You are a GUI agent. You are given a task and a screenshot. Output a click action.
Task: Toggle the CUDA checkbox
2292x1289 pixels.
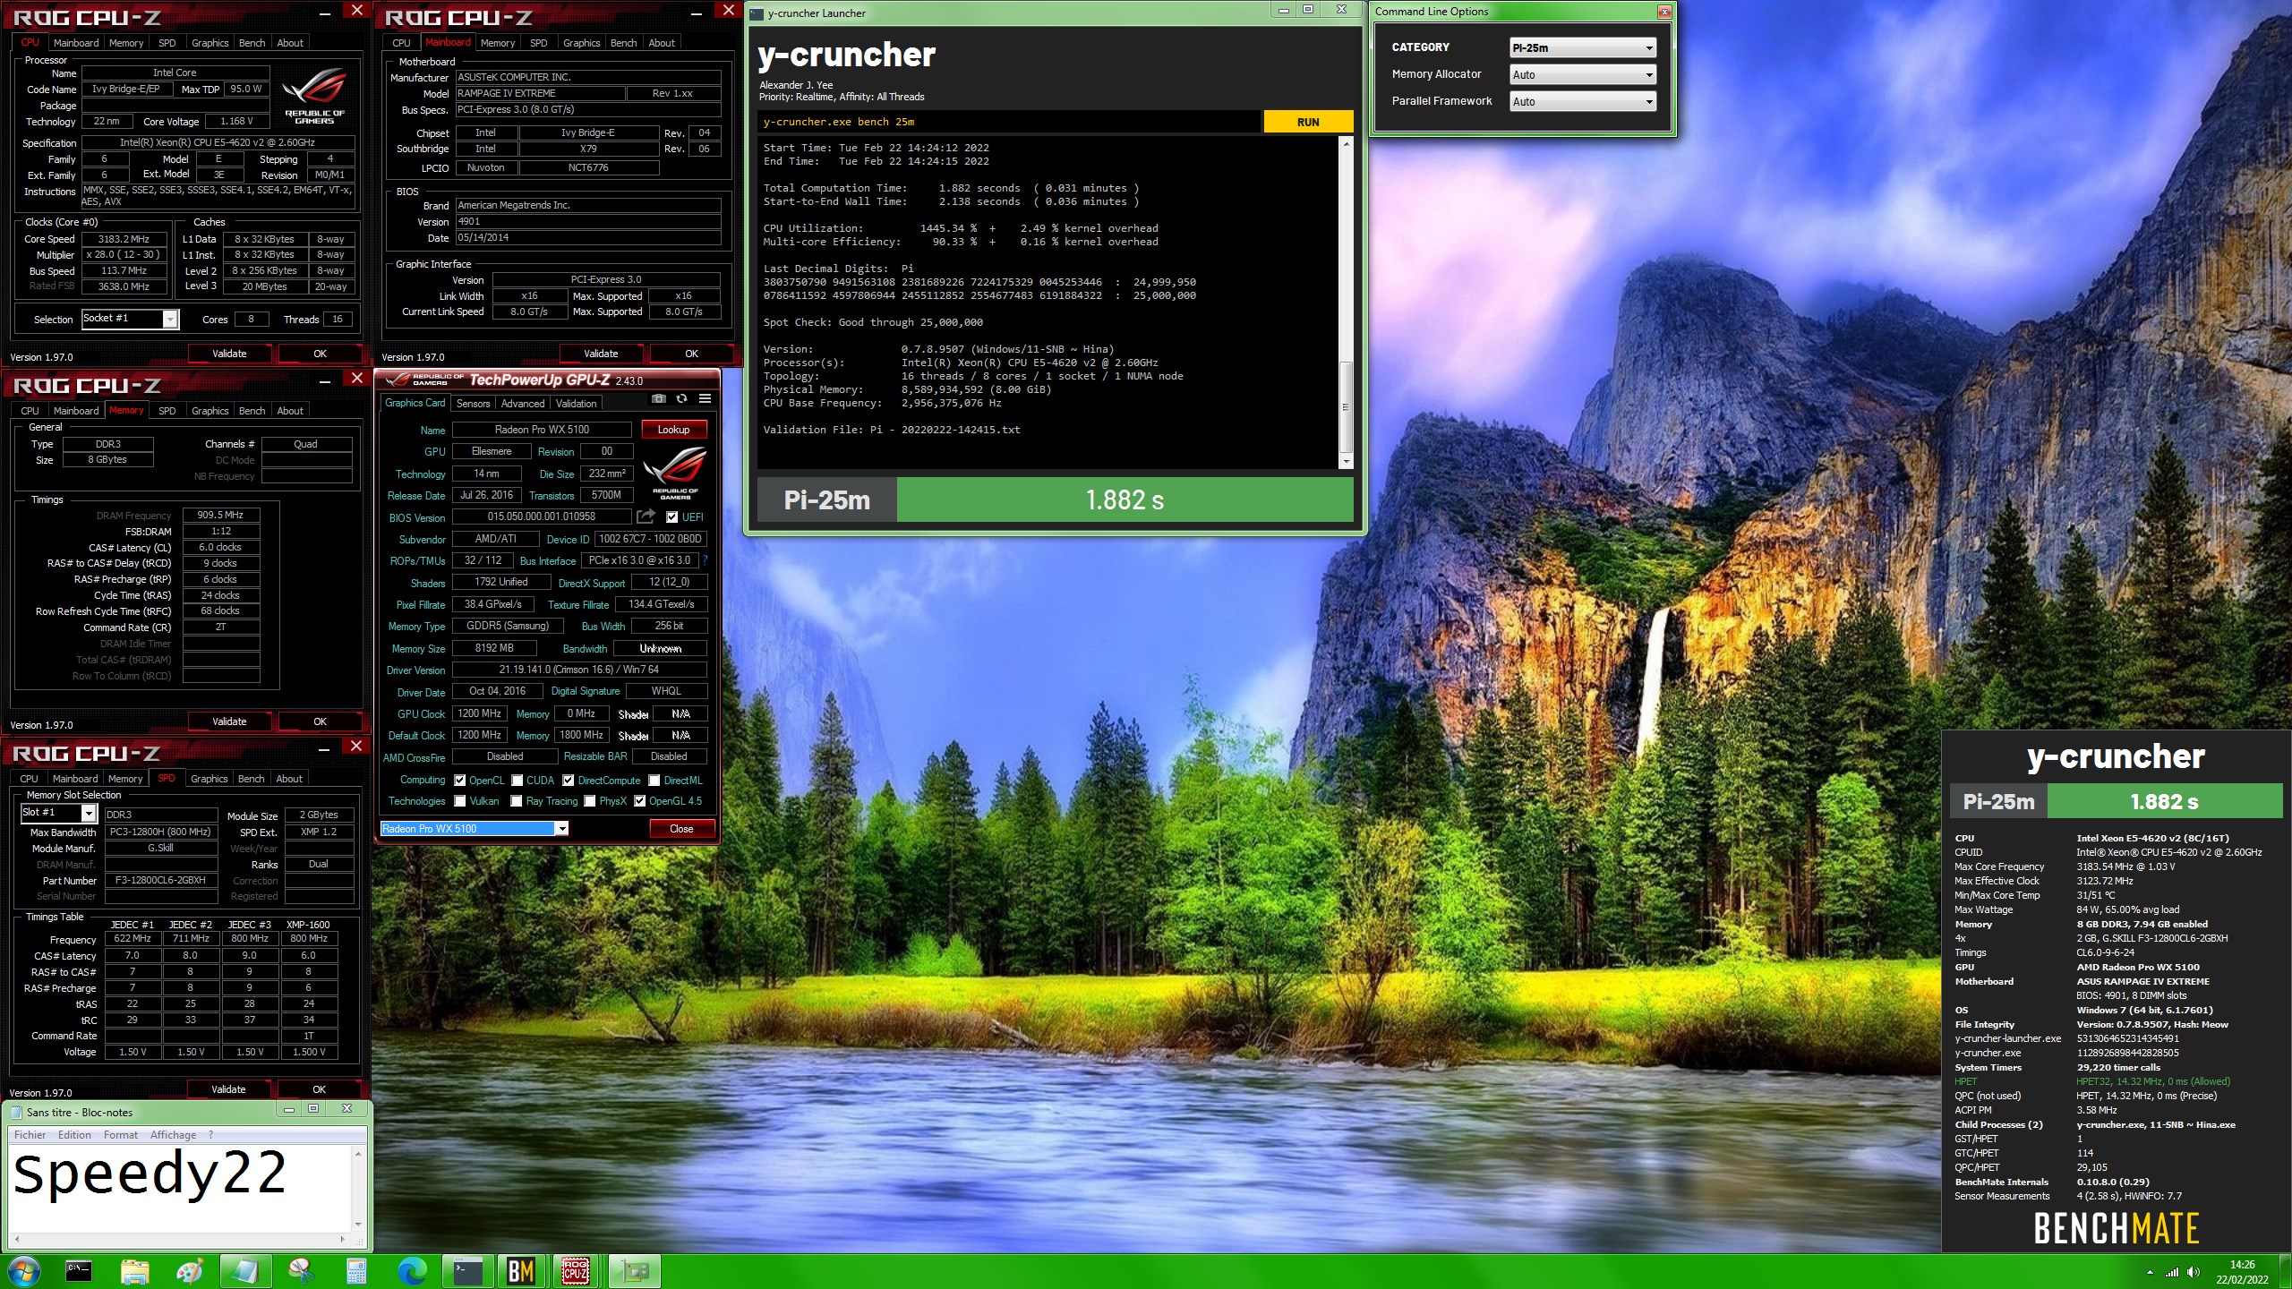pyautogui.click(x=517, y=780)
